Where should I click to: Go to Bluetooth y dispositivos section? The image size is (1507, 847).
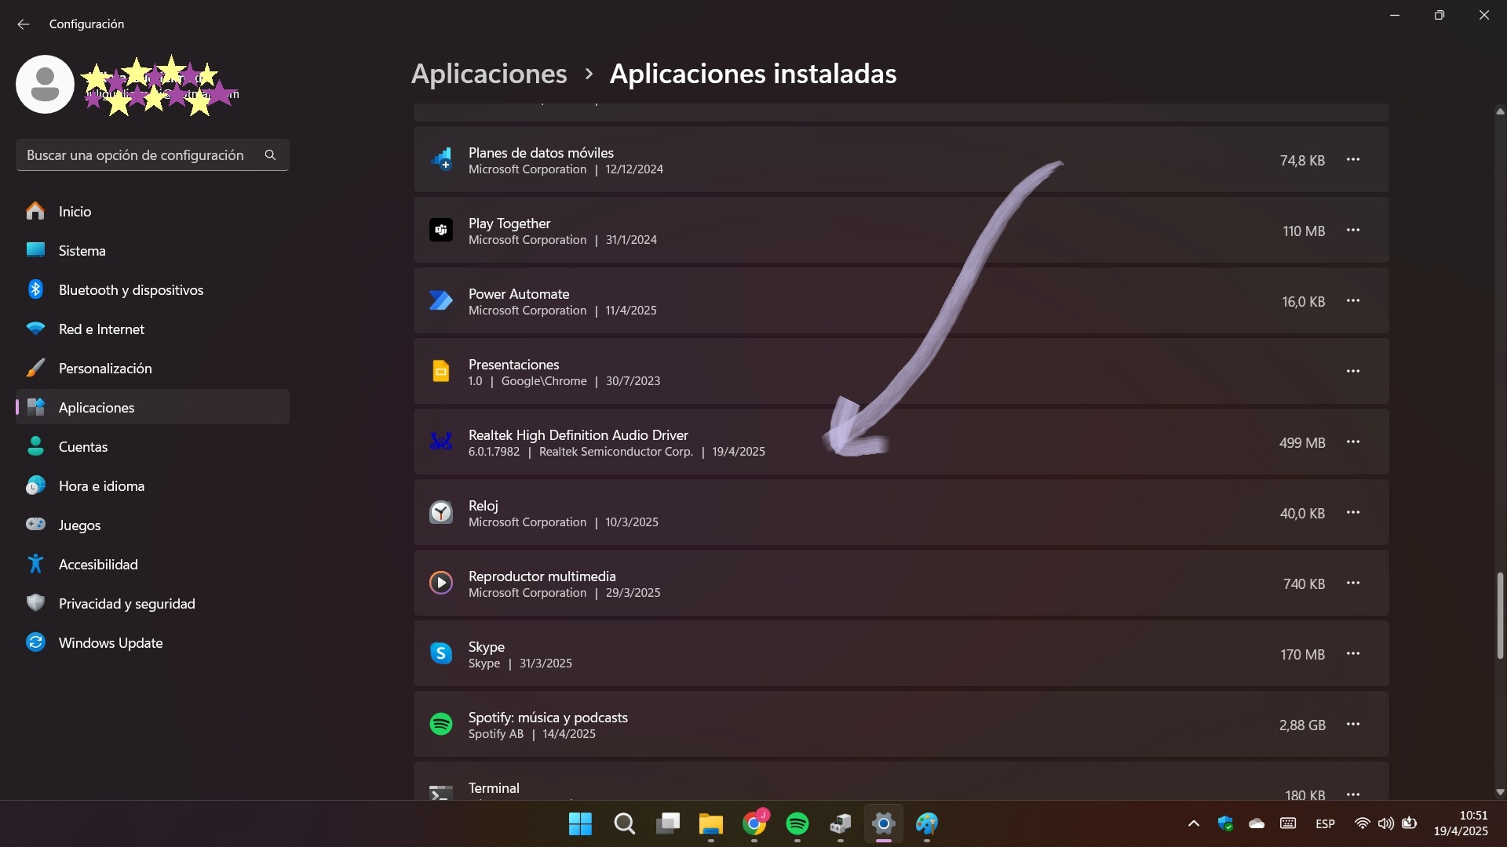click(x=130, y=290)
